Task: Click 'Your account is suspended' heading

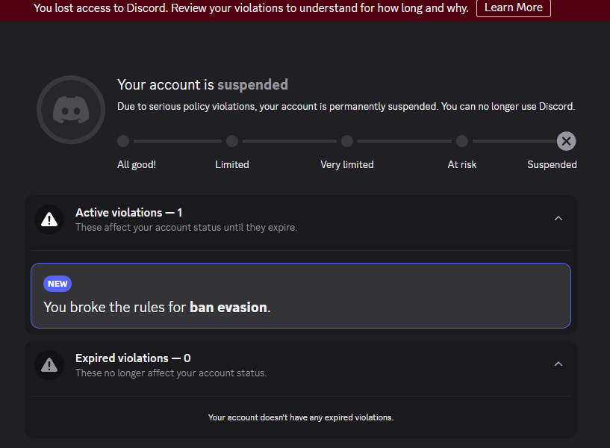Action: pyautogui.click(x=202, y=85)
